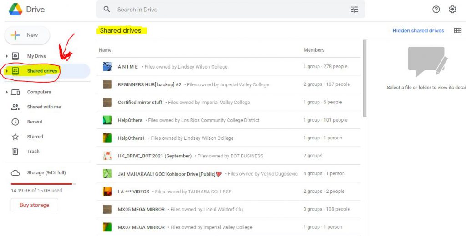Expand the Computers tree arrow
The image size is (466, 236).
(x=6, y=92)
